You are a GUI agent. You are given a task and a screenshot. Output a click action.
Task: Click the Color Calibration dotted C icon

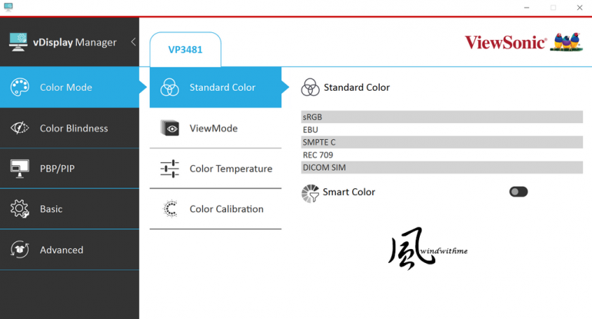point(170,209)
